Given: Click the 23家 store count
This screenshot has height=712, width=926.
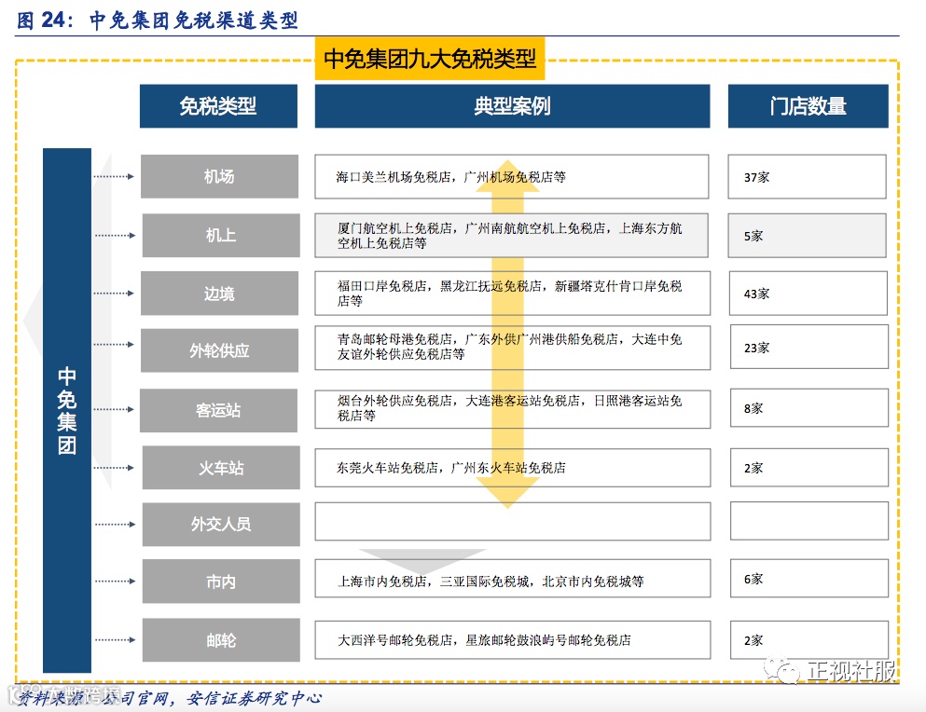Looking at the screenshot, I should pyautogui.click(x=756, y=349).
